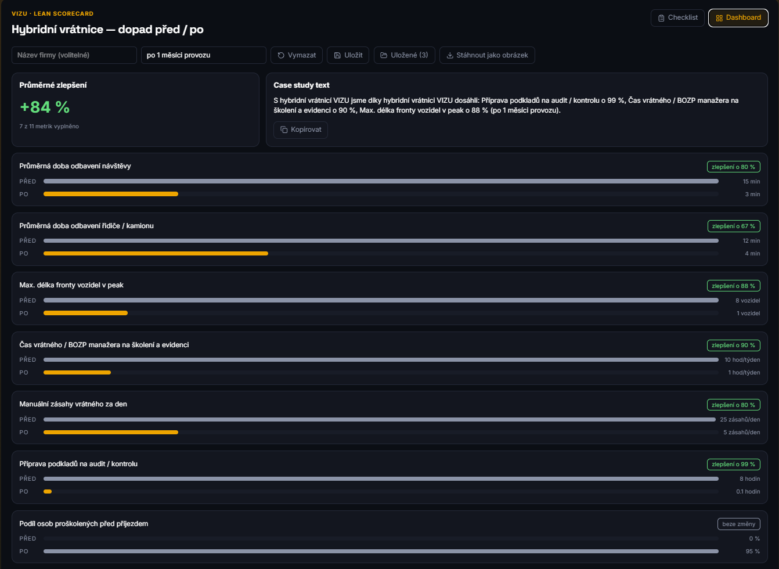Copy case study text with Kopírovat

click(x=301, y=129)
